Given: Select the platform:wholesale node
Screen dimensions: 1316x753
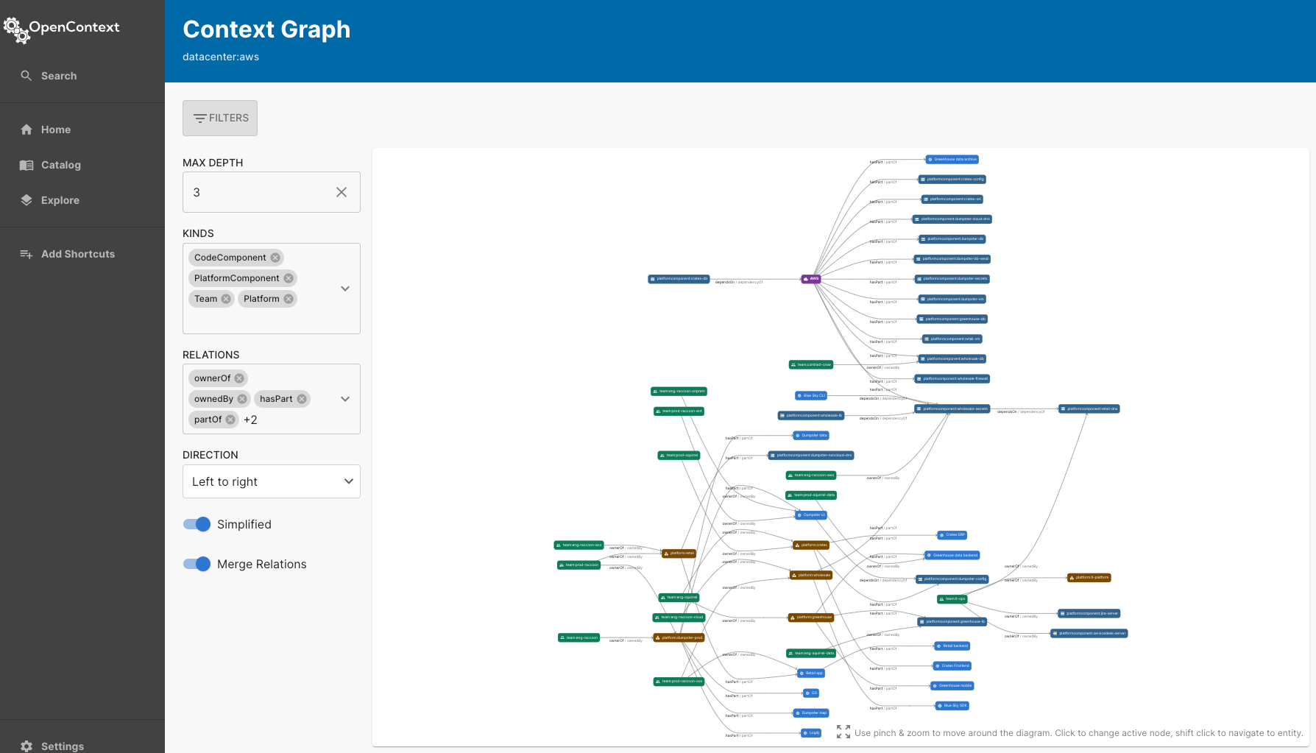Looking at the screenshot, I should (811, 576).
